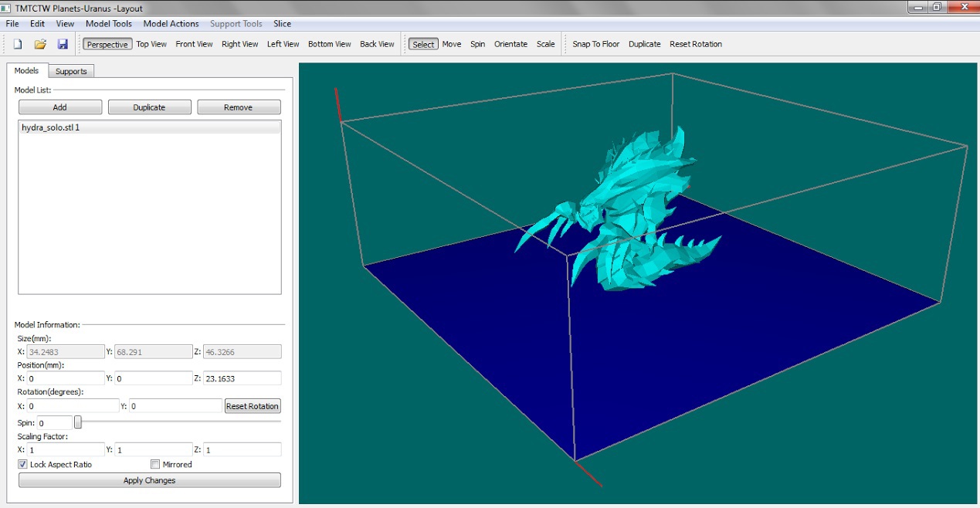Click the Remove model button
This screenshot has width=980, height=508.
(238, 107)
